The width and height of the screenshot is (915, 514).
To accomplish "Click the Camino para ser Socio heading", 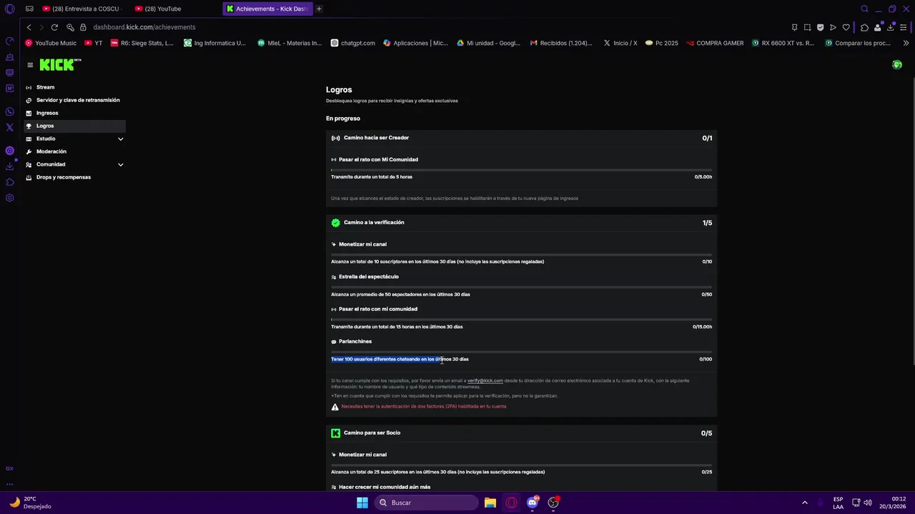I will tap(372, 433).
